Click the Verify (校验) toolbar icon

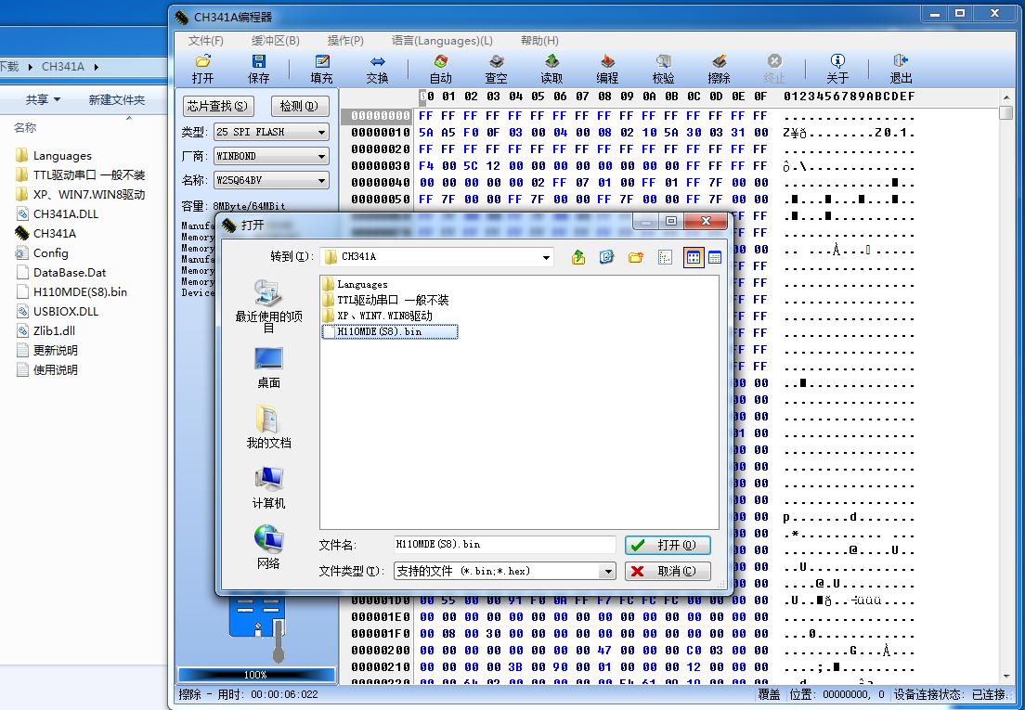663,69
